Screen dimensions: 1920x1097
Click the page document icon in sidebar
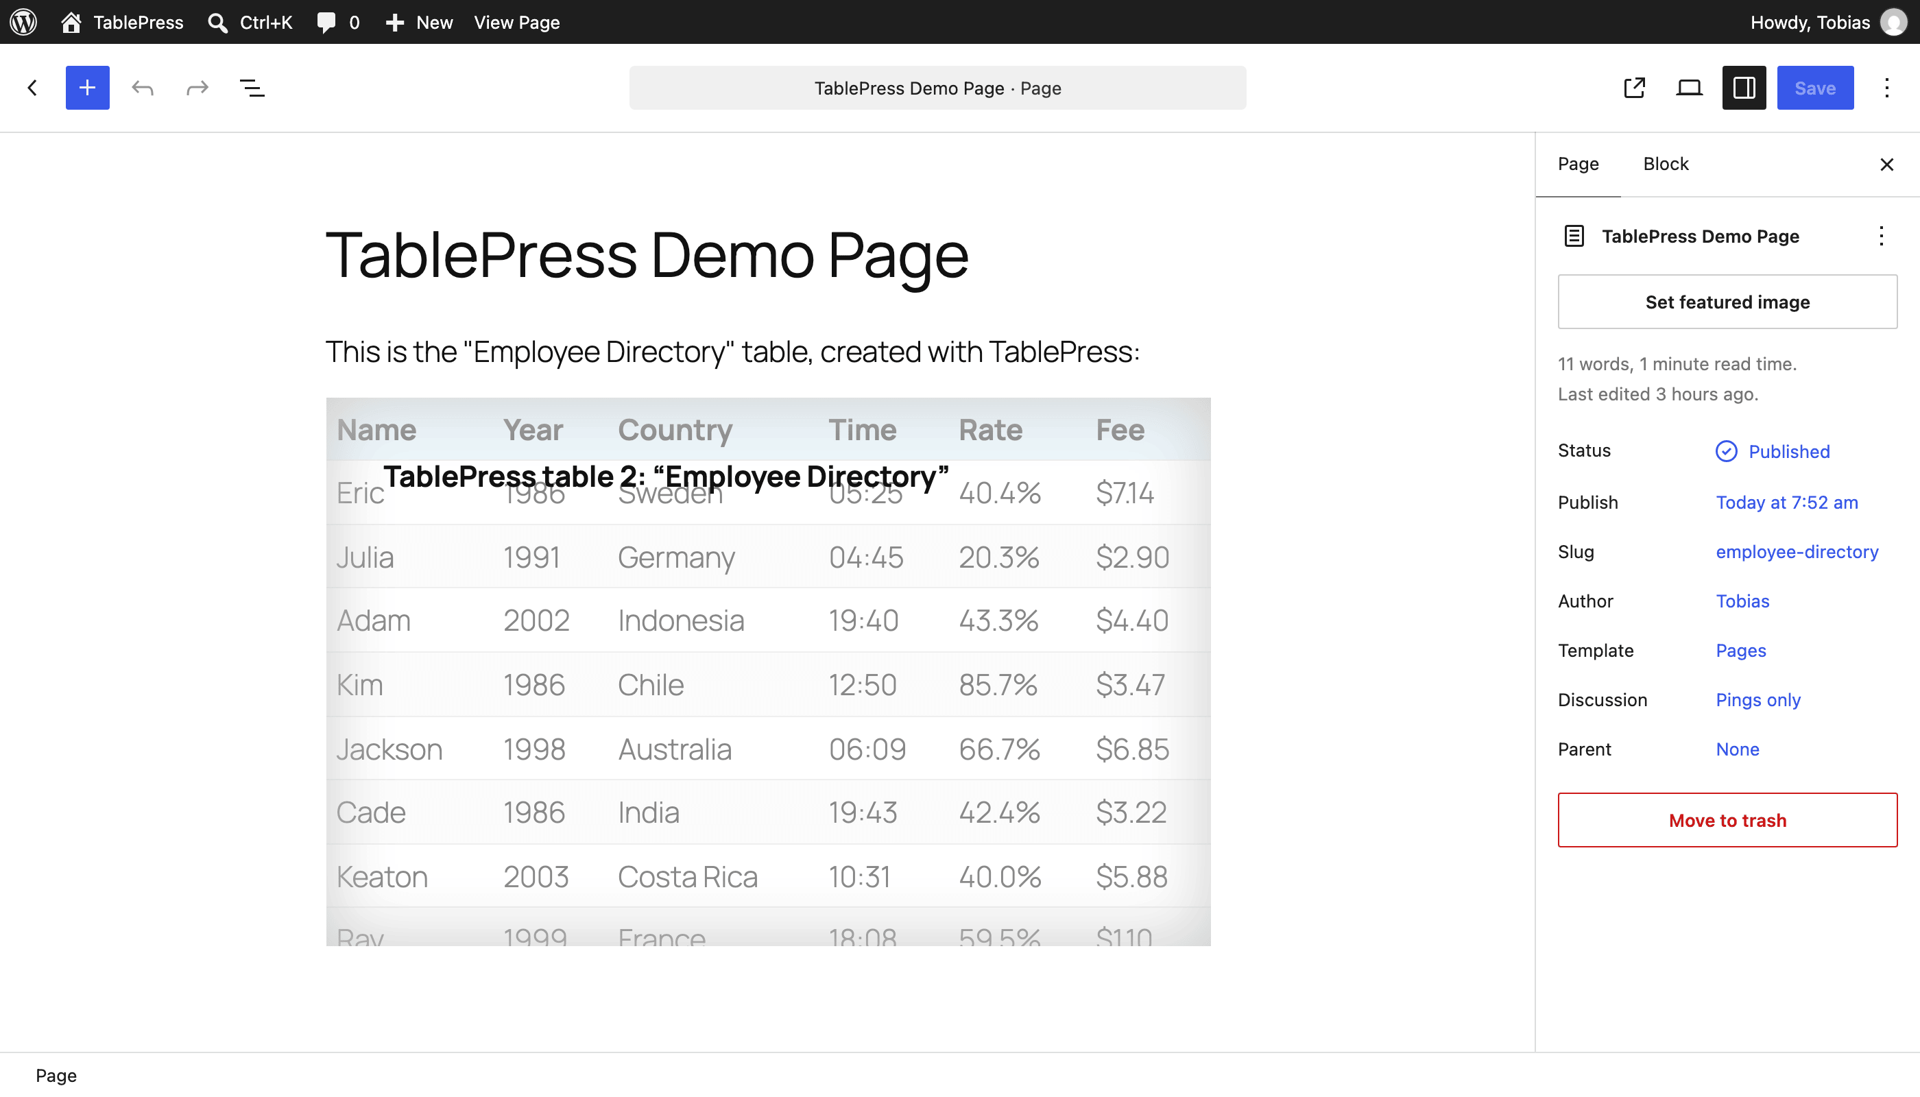(1574, 236)
